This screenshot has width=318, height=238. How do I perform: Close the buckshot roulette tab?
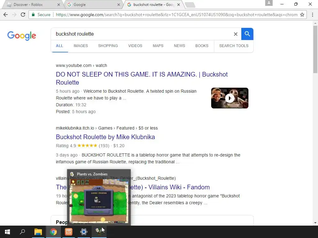179,4
